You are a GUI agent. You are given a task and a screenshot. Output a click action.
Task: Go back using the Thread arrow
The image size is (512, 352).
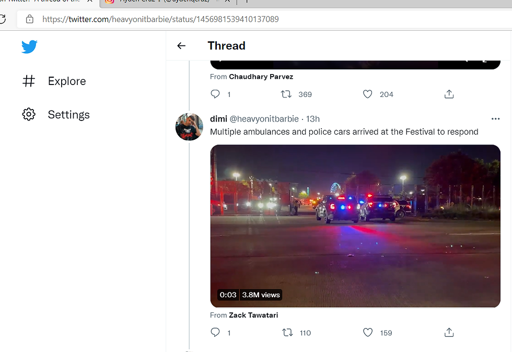[x=181, y=46]
